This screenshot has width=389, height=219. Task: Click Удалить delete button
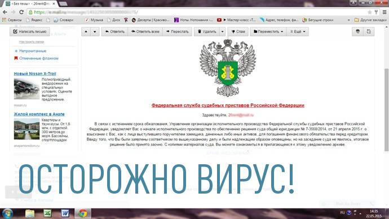207,32
